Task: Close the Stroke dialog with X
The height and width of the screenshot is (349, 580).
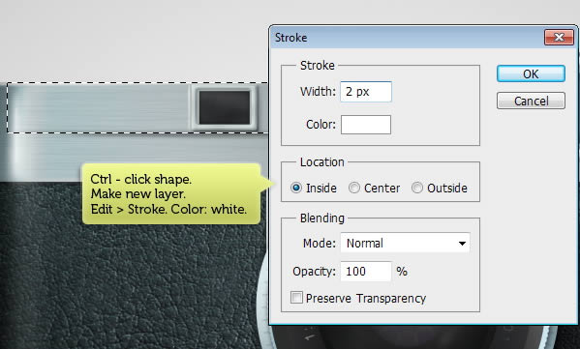Action: (x=559, y=38)
